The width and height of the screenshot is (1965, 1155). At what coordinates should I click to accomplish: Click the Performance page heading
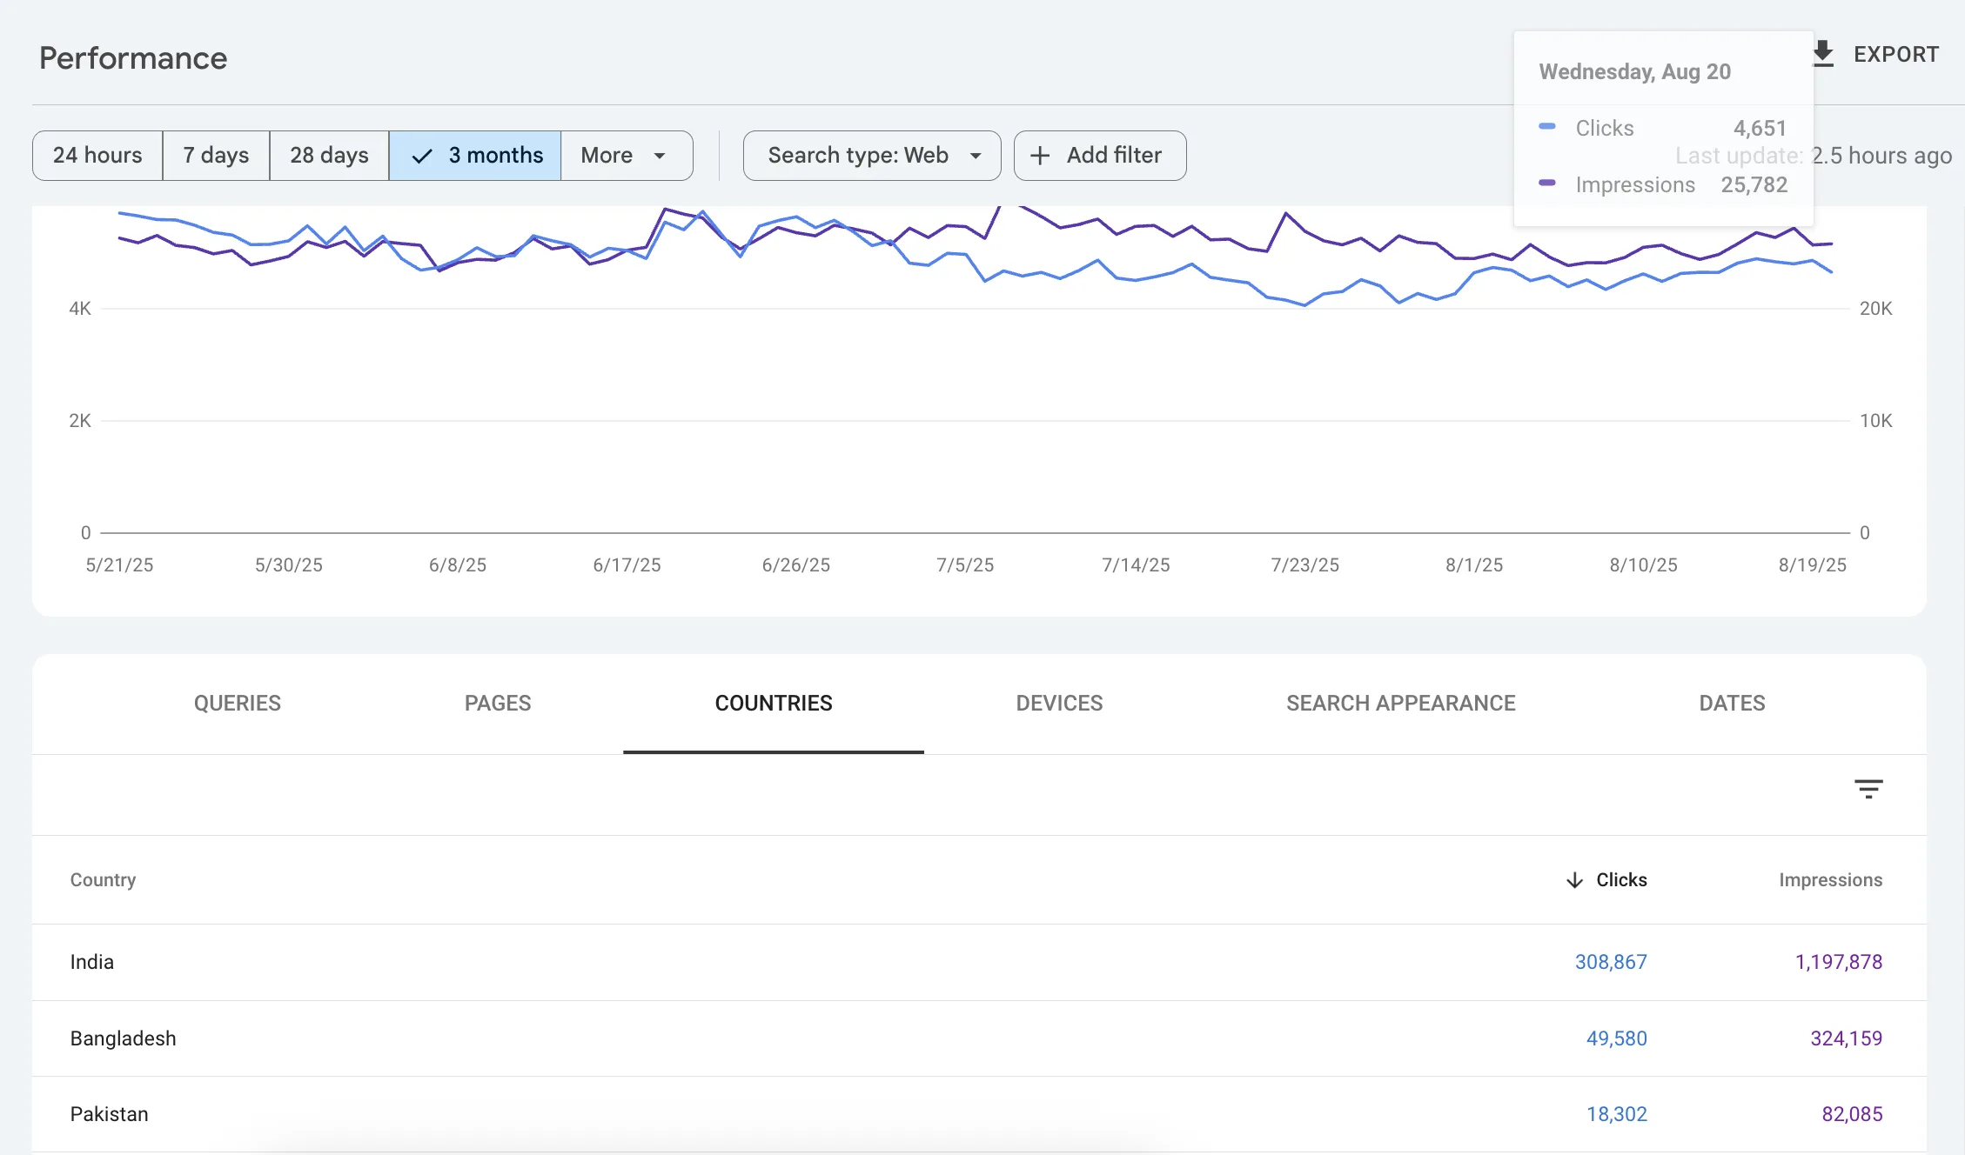coord(133,58)
